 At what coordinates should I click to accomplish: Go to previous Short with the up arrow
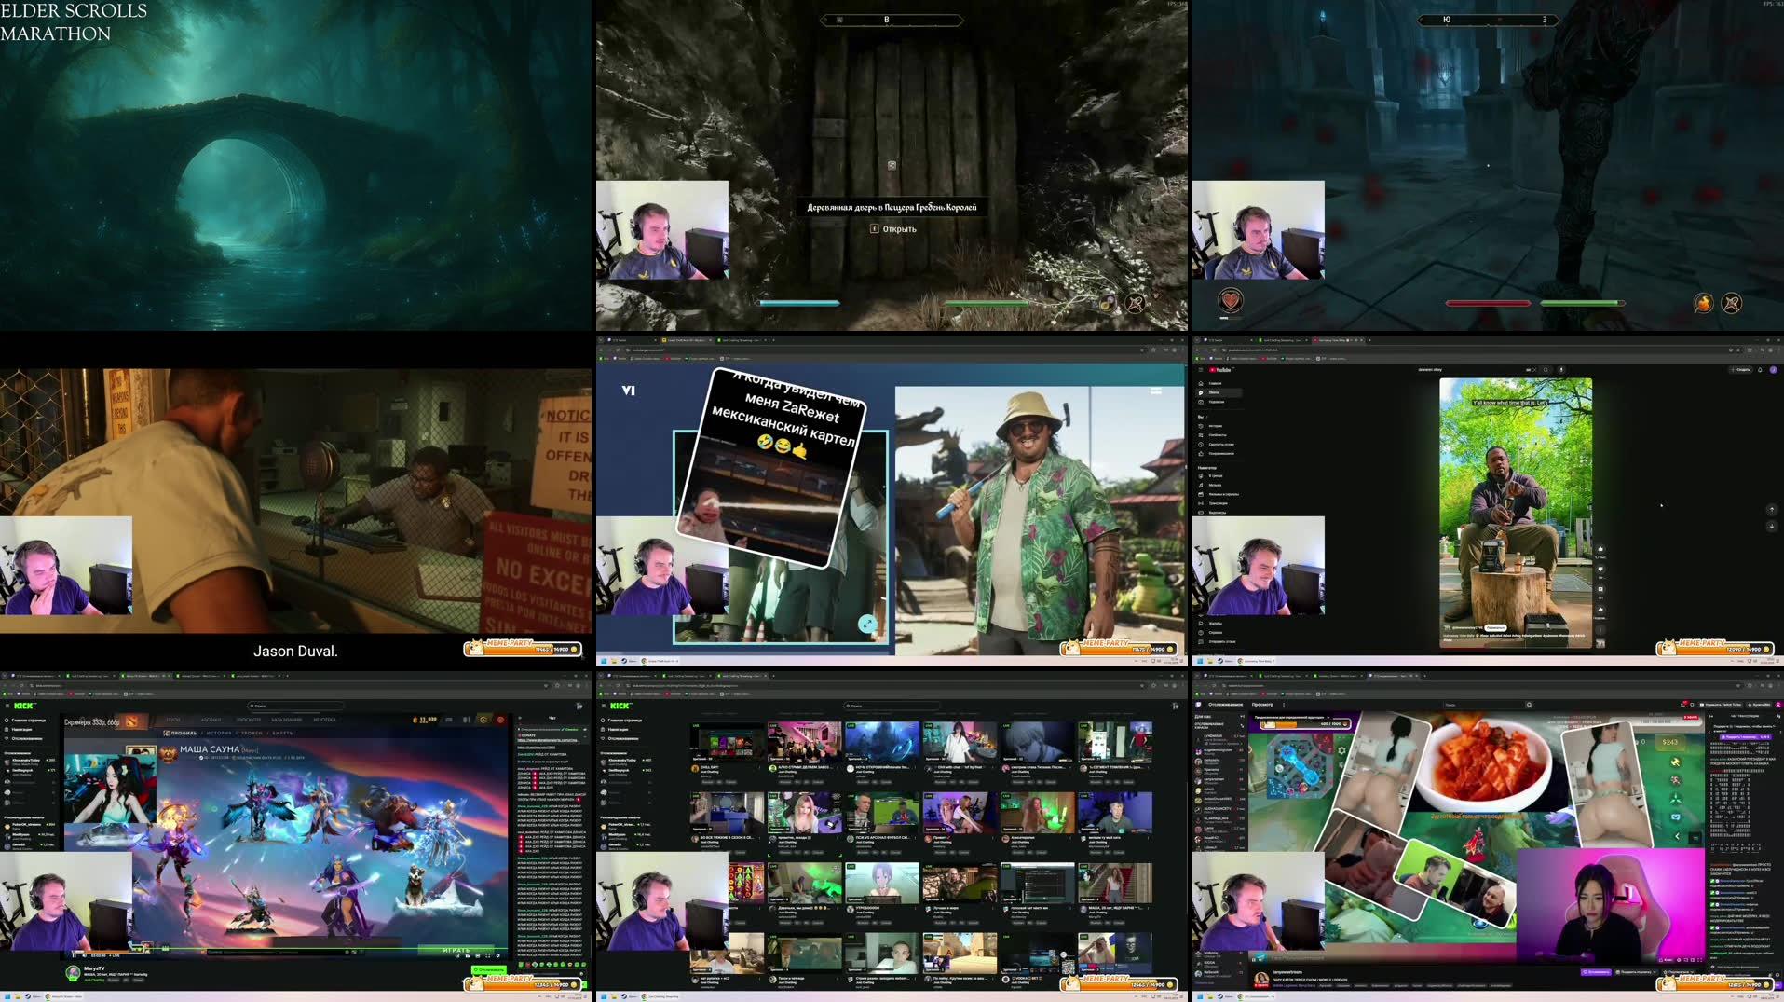[1772, 509]
